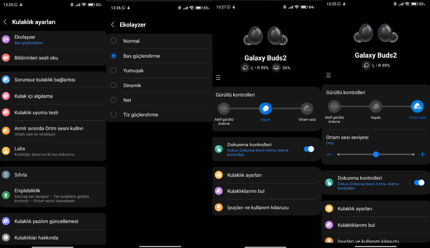Open hamburger menu on third Galaxy Buds2 screen

click(218, 78)
